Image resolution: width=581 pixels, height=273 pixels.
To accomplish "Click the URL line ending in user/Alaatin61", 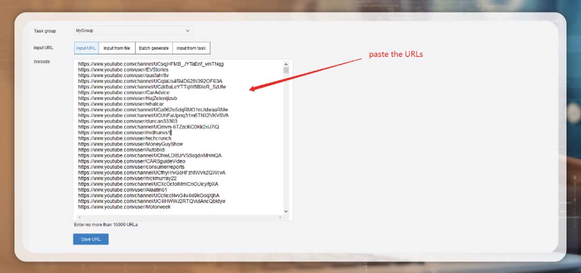I will pyautogui.click(x=122, y=190).
